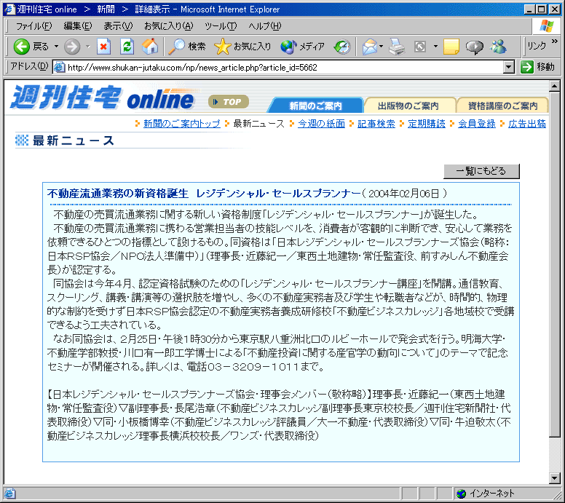Click the 週刊住宅 online logo
The image size is (565, 503).
tap(103, 98)
